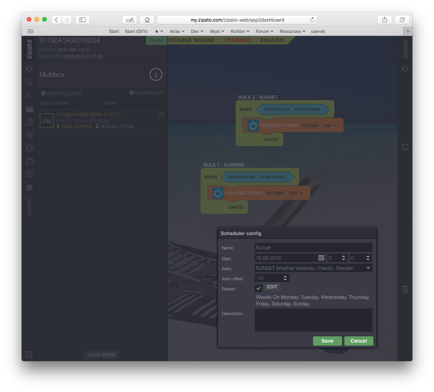Adjust the Astro offset stepper arrows
Viewport: 434px width, 392px height.
(x=285, y=278)
